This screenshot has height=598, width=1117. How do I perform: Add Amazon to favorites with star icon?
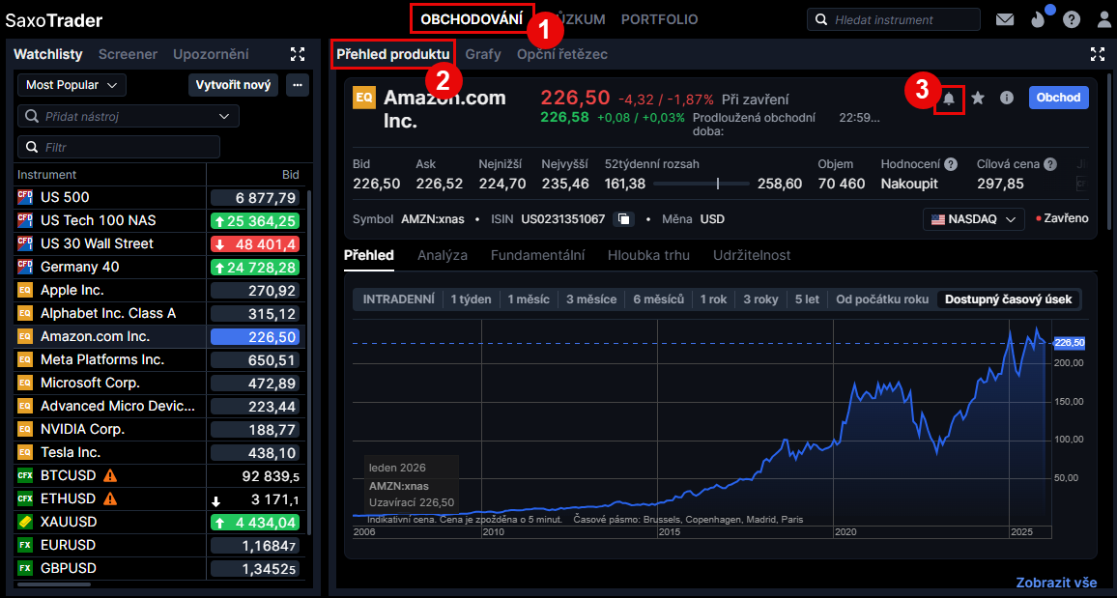pyautogui.click(x=978, y=98)
